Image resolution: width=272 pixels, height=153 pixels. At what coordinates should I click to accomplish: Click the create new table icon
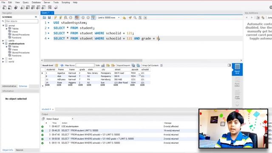point(28,8)
